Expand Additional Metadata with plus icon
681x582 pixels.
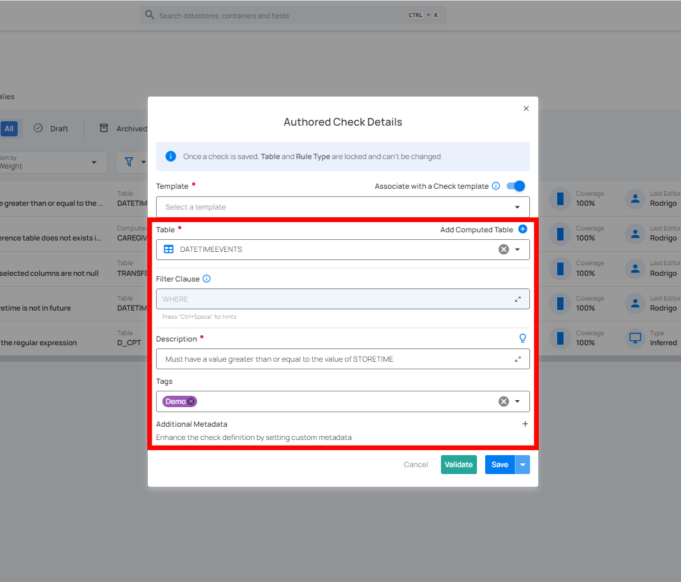tap(525, 424)
